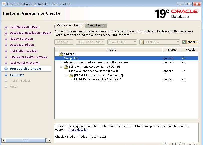Screen dimensions: 203x145
Task: Click the left pane horizontal scrollbar thumb
Action: [25, 141]
